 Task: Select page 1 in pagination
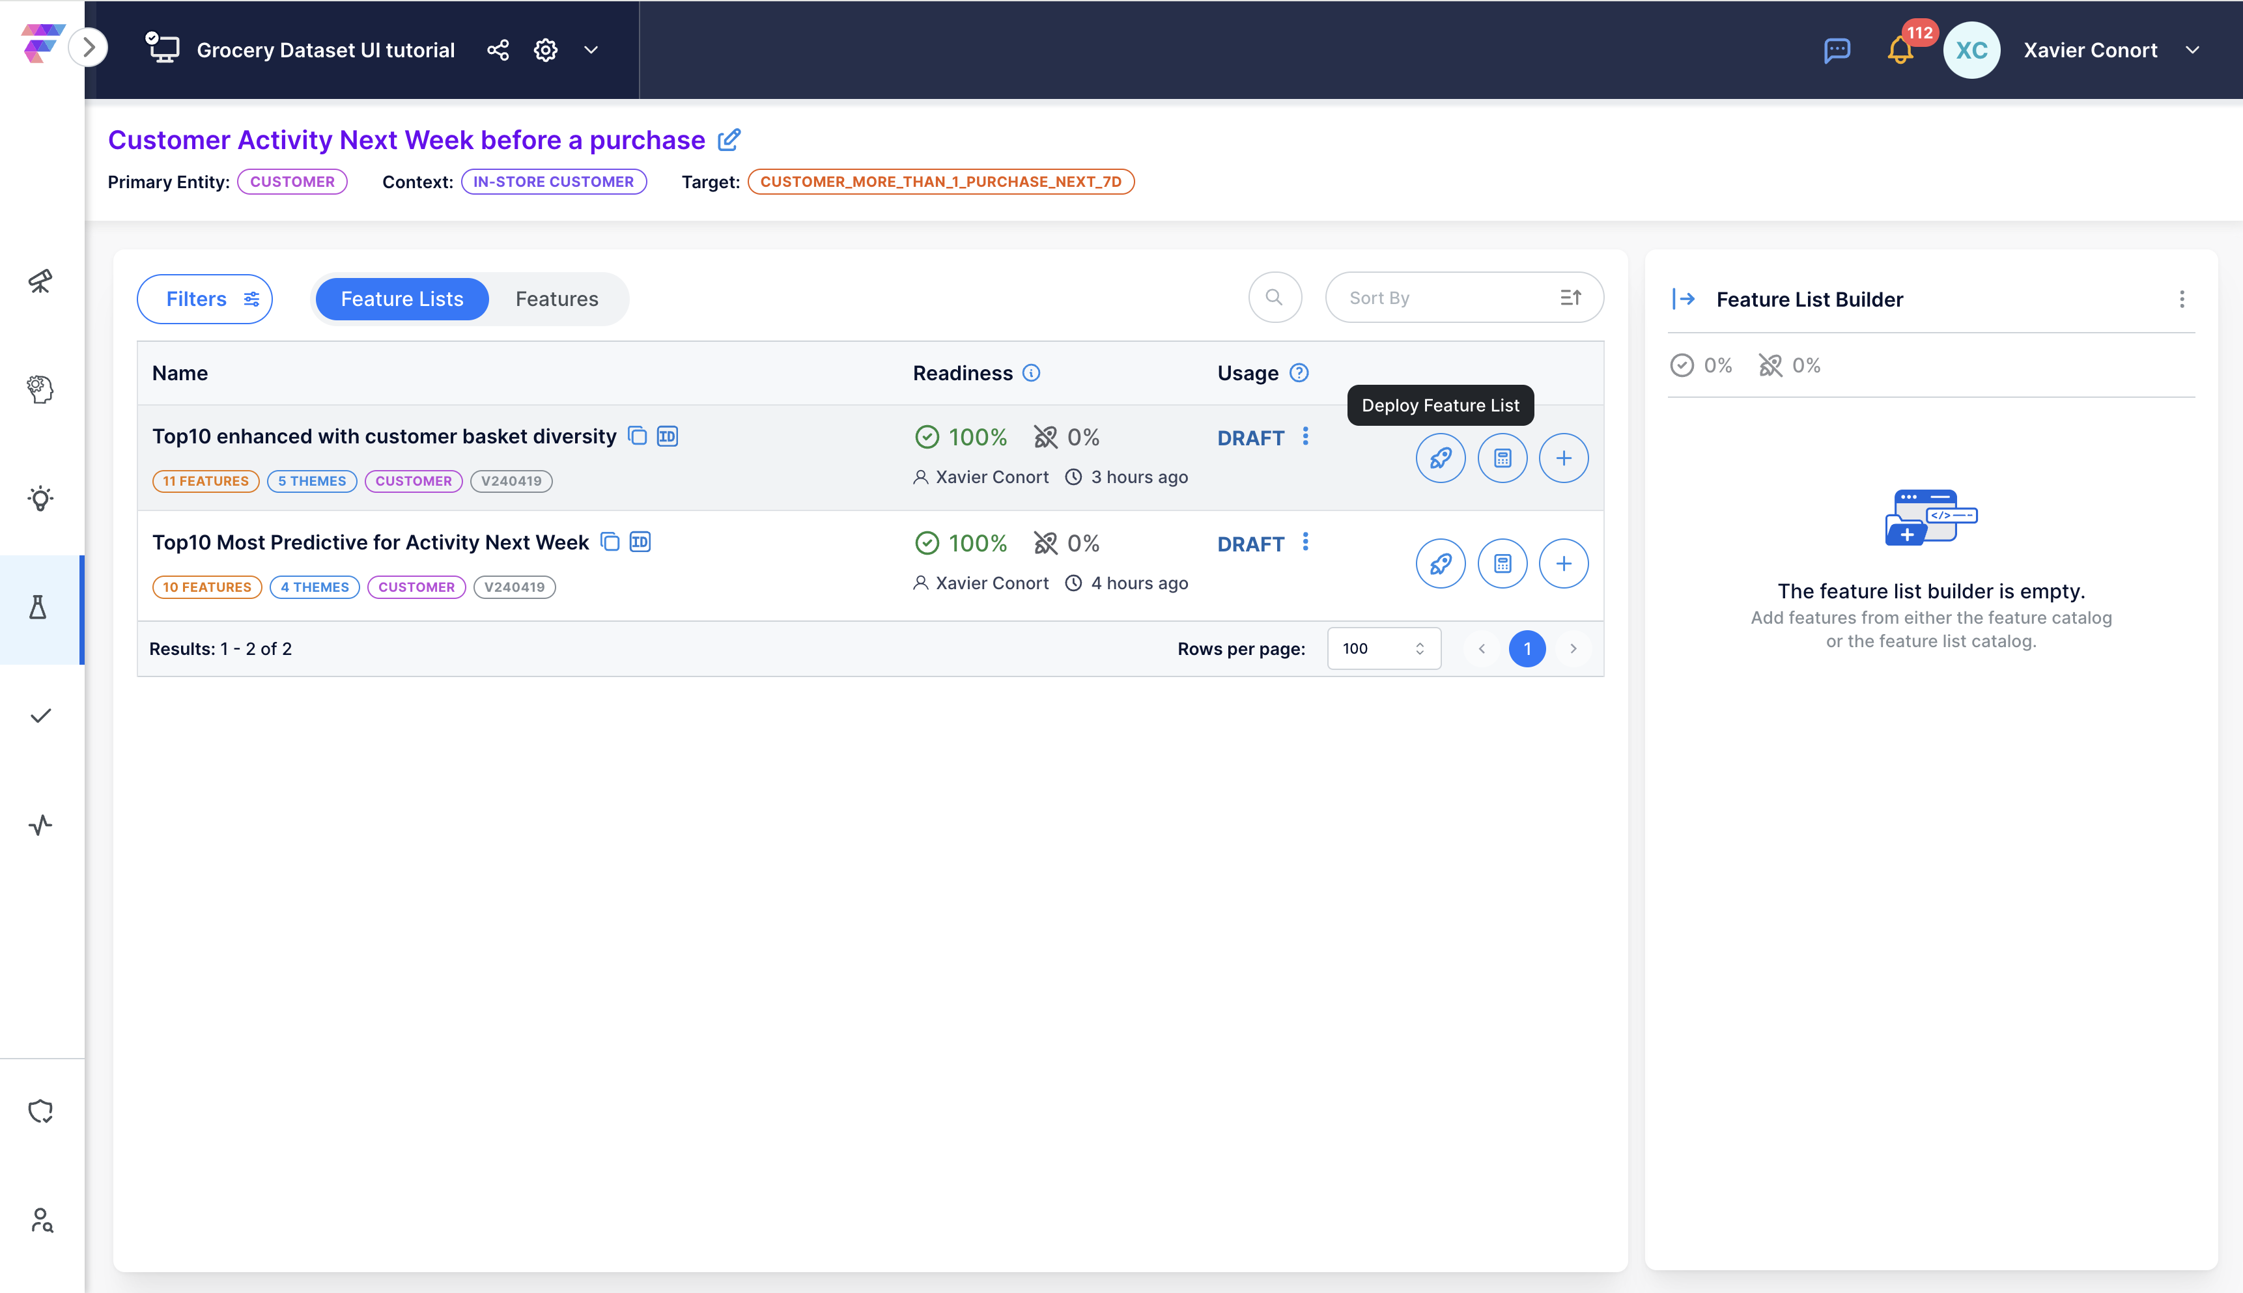click(1527, 649)
